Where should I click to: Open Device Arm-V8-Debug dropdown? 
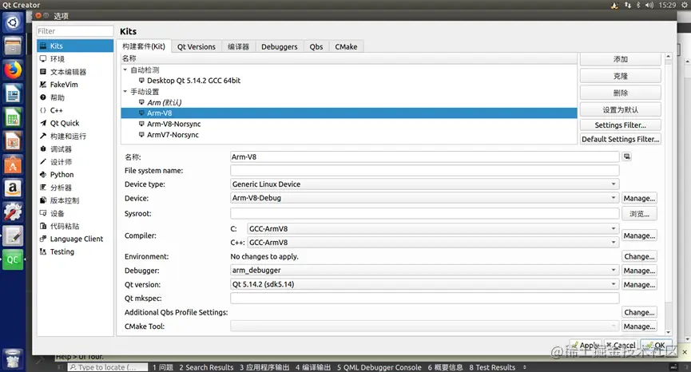[424, 198]
